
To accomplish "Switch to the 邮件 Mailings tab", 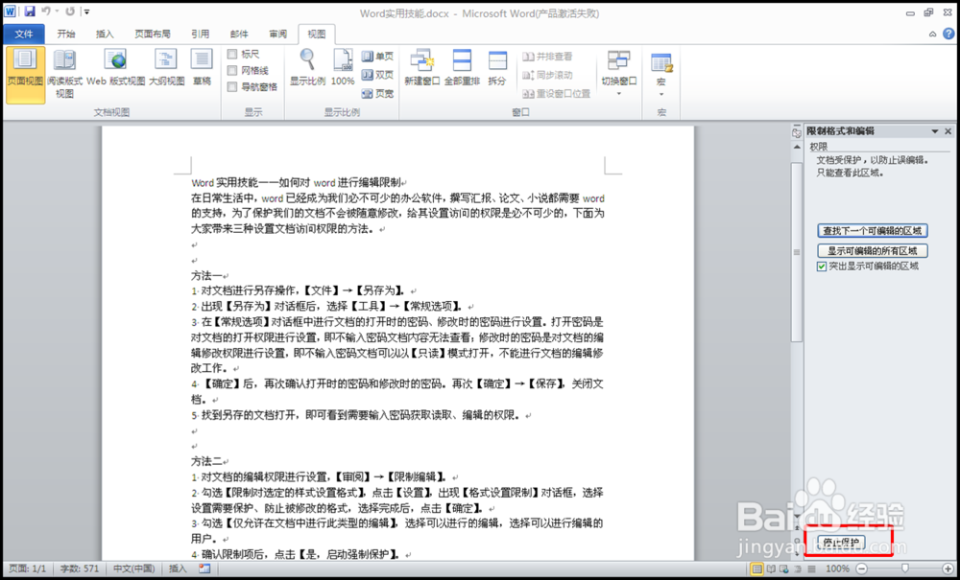I will point(239,35).
